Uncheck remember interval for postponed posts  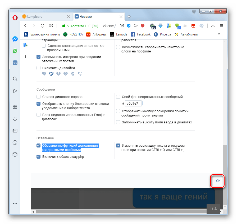tap(39, 57)
